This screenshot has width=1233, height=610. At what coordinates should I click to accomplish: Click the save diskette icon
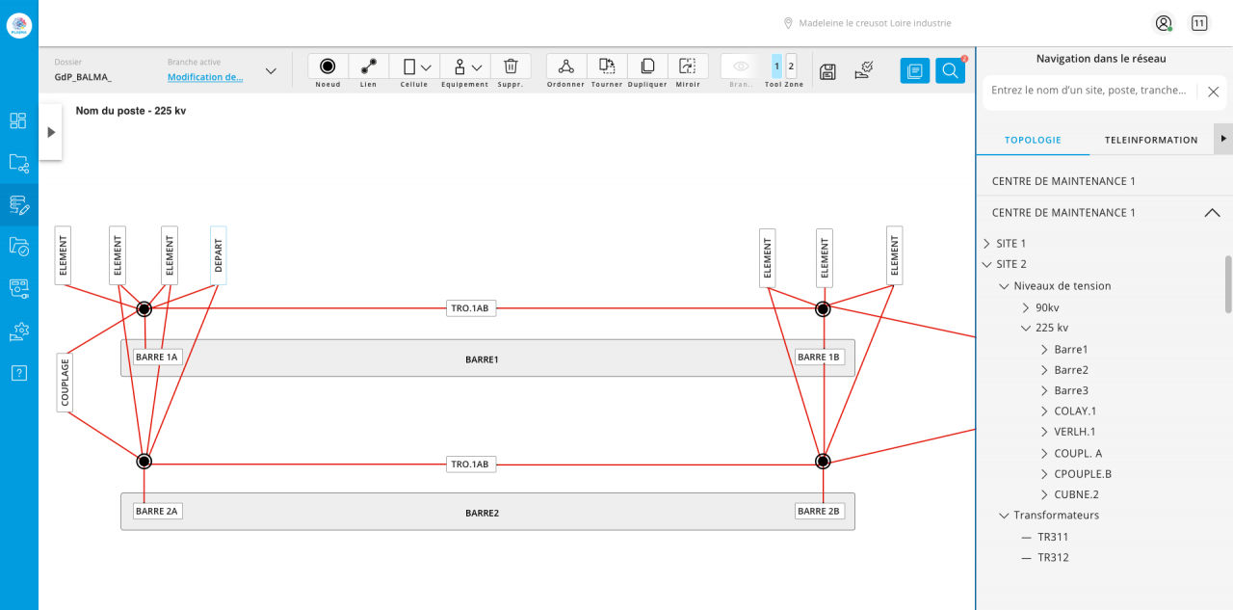click(827, 70)
